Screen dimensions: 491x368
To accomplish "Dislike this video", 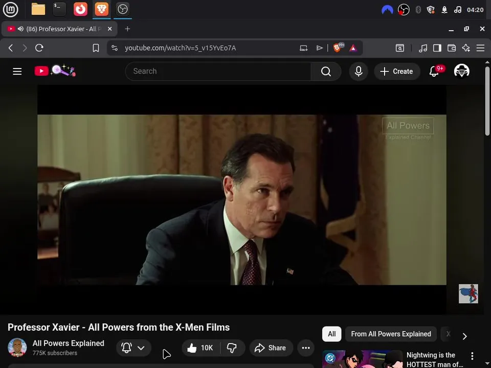I will [x=232, y=348].
